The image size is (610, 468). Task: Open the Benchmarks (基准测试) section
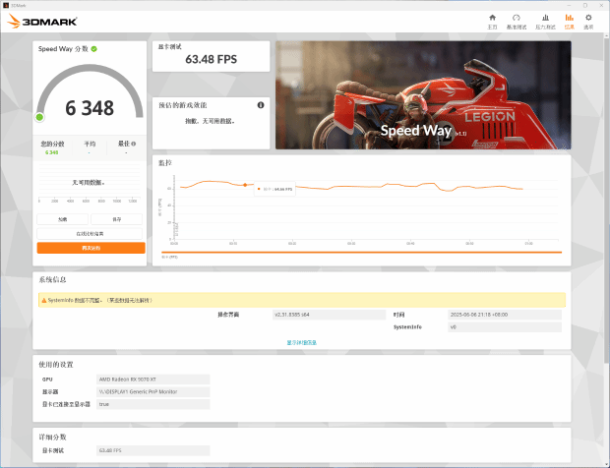(x=517, y=22)
